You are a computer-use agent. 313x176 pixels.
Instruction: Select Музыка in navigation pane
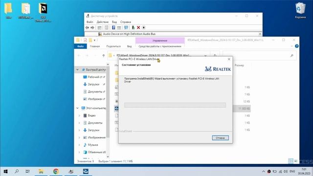pos(93,145)
